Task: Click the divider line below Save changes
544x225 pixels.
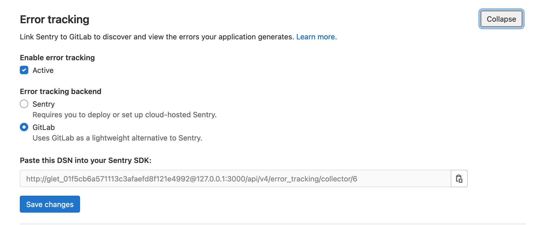Action: click(273, 224)
